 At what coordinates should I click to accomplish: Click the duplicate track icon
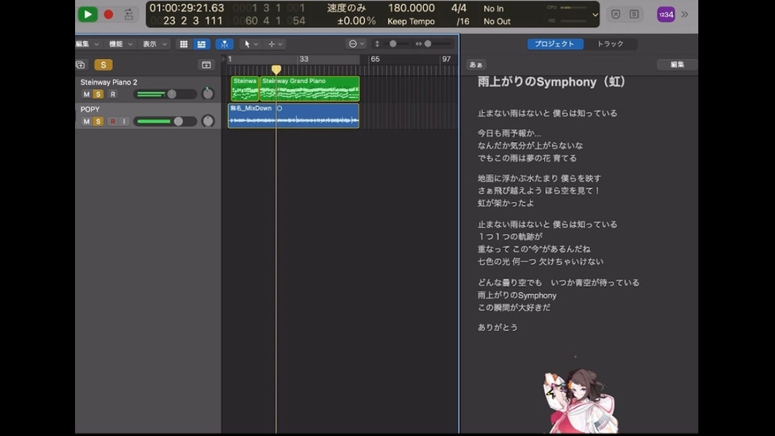point(81,65)
